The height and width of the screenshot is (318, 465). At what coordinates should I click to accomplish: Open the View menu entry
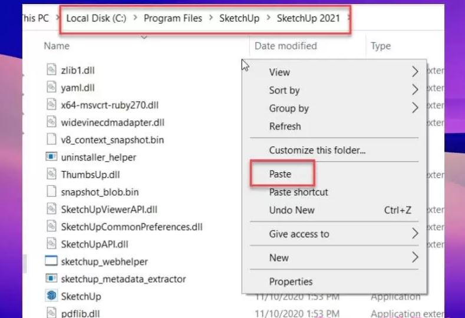(x=279, y=72)
